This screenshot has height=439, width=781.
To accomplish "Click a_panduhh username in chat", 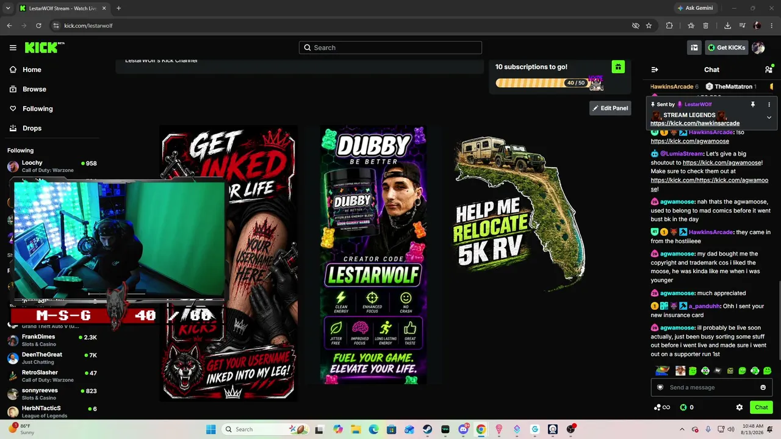I will (x=704, y=306).
